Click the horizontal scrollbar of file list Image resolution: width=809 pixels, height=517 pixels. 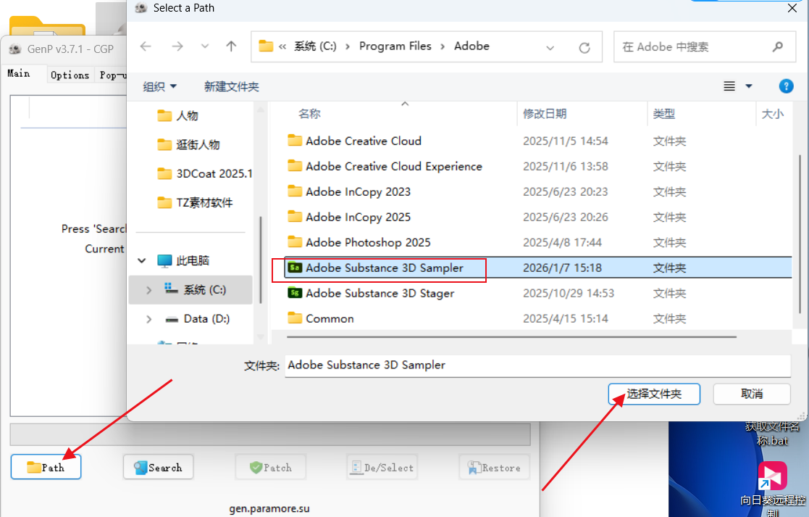point(511,336)
